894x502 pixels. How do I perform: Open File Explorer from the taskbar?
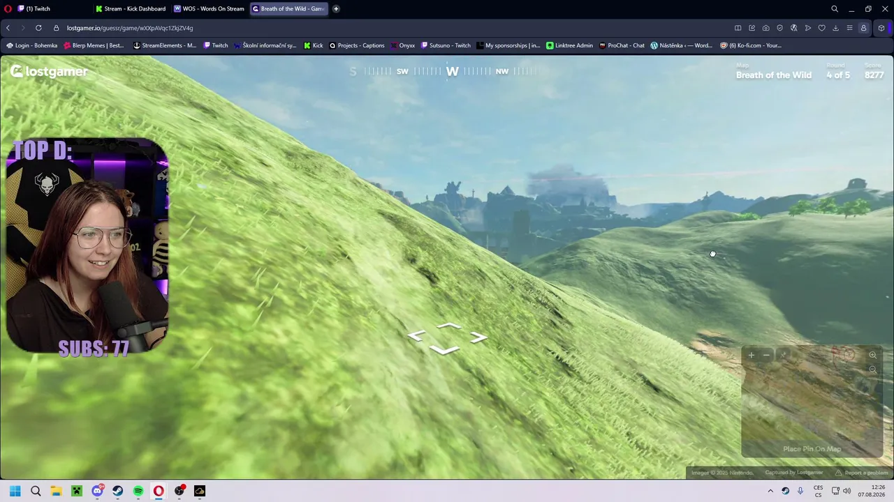[x=56, y=491]
